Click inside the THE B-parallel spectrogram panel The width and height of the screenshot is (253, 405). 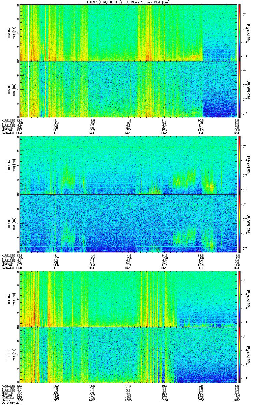click(128, 355)
